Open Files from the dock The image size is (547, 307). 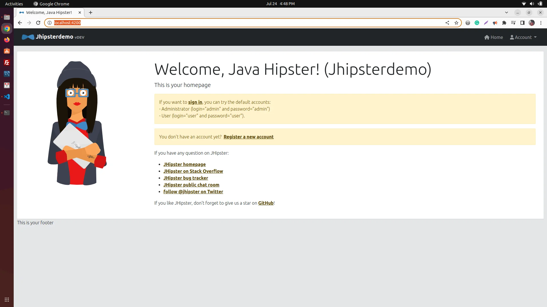(x=7, y=17)
